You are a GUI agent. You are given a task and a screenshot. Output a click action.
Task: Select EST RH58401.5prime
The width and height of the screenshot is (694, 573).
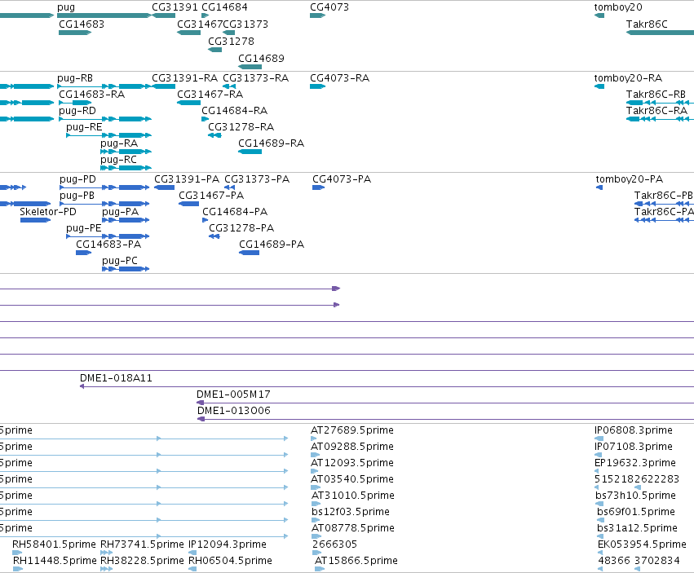click(x=54, y=544)
